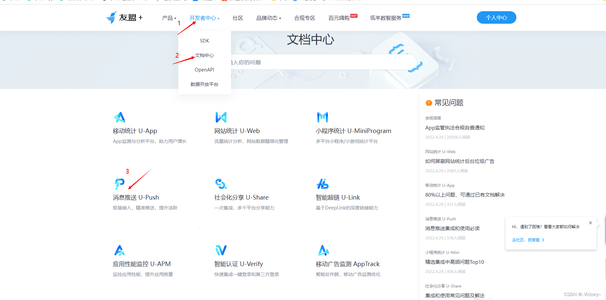Viewport: 606px width, 300px height.
Task: Open the 消息推送 U-Push title link
Action: [x=136, y=198]
